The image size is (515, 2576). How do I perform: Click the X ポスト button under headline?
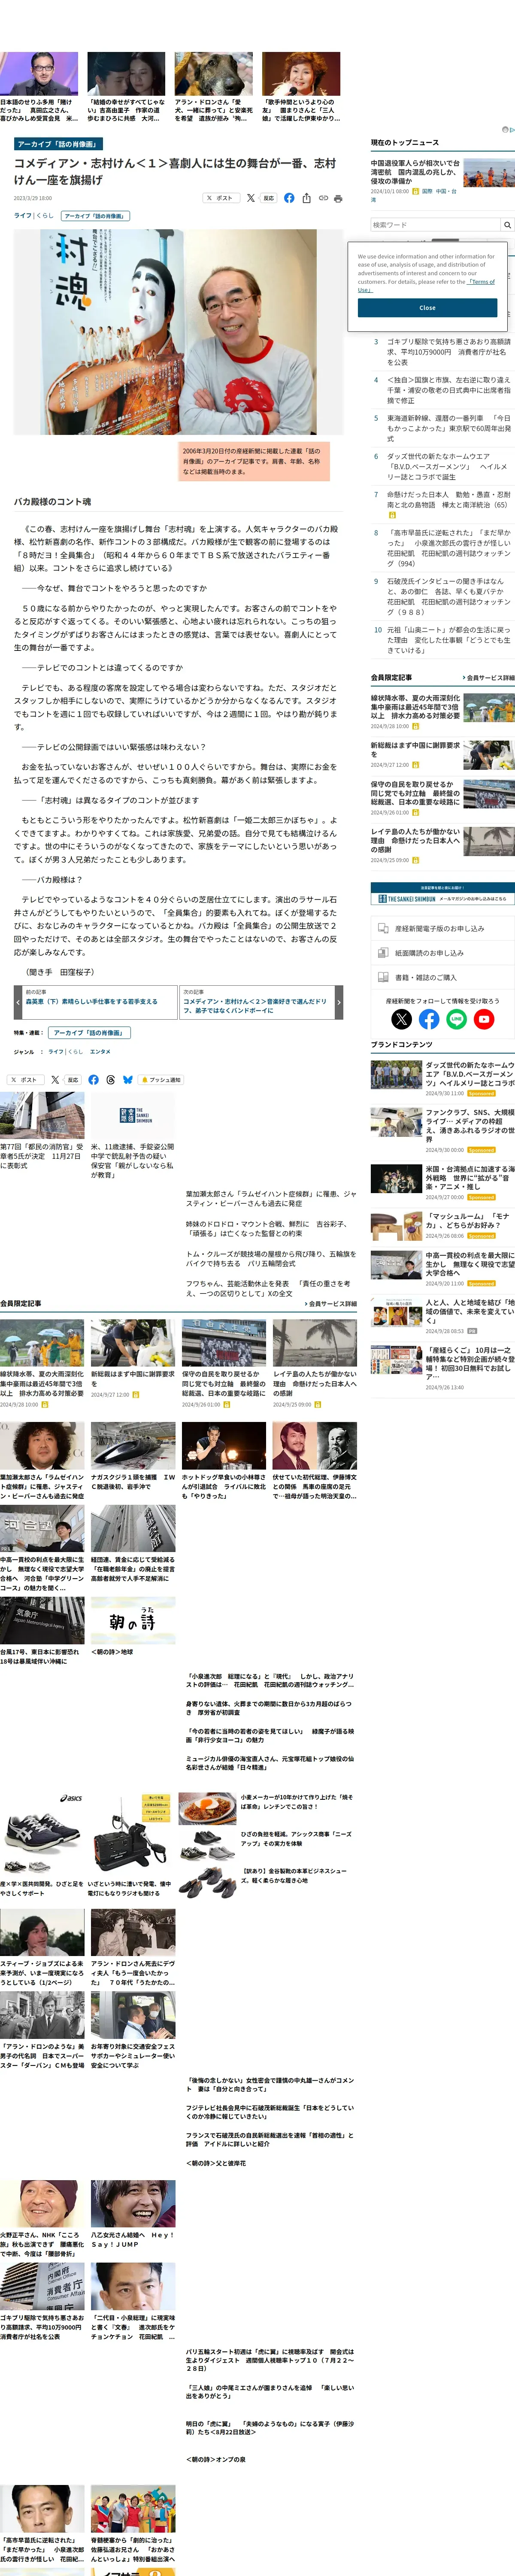[221, 198]
